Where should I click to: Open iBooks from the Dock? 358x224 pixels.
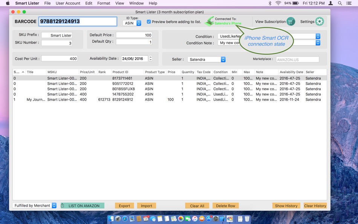click(202, 219)
